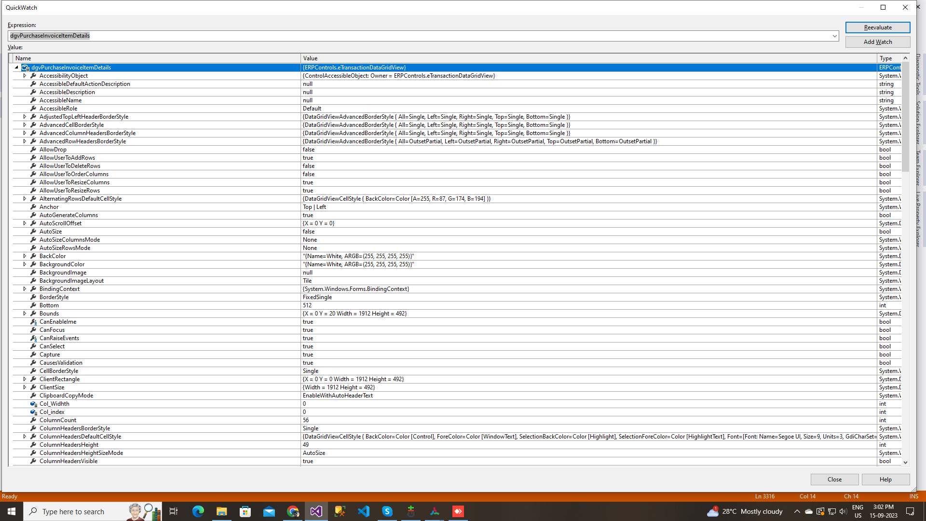The height and width of the screenshot is (521, 926).
Task: Select the ColumnCount property row
Action: (58, 420)
